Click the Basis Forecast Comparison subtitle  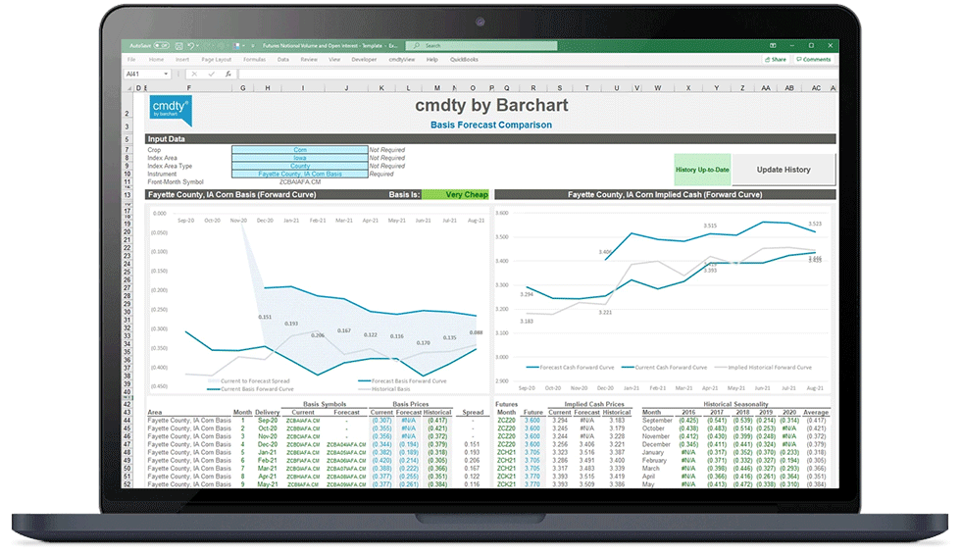491,126
